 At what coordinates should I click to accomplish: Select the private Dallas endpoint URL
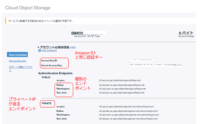(x=128, y=111)
